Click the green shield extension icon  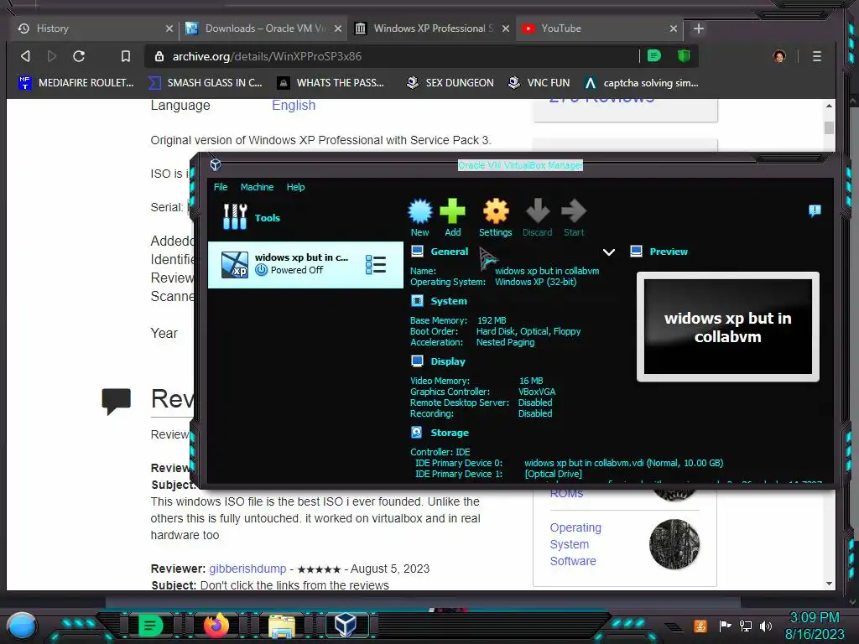(x=683, y=56)
